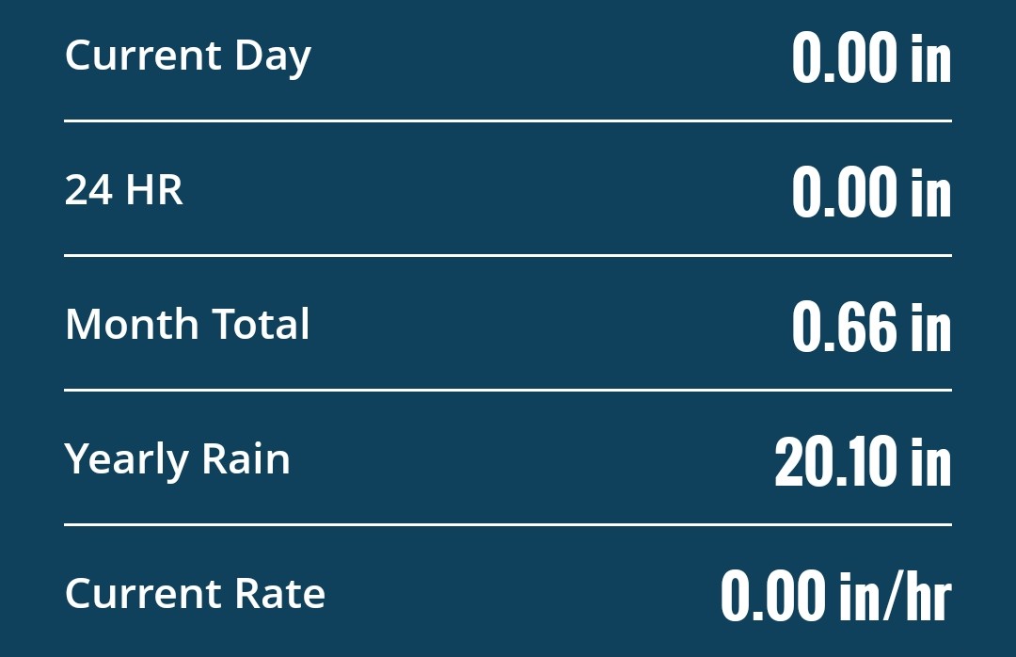Select the 0.66 in month total value

click(871, 327)
